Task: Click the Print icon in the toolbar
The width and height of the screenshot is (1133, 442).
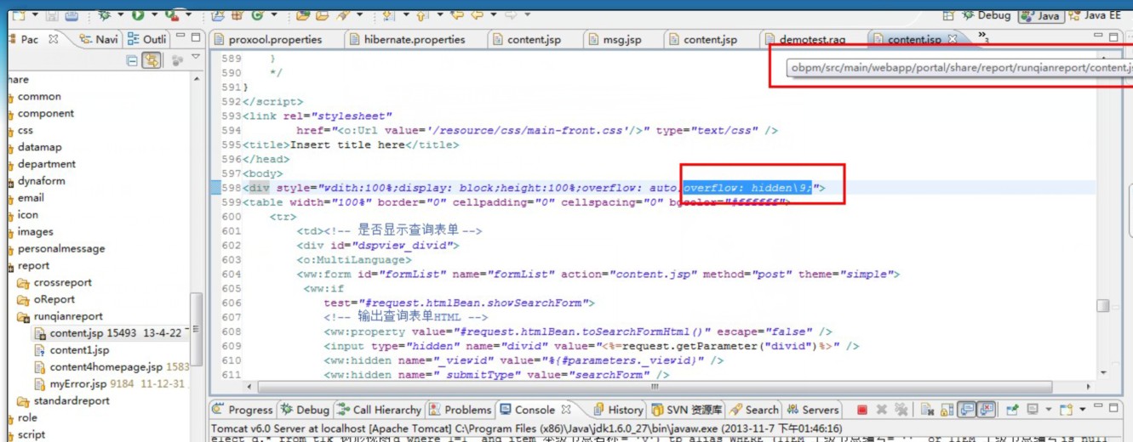Action: pyautogui.click(x=72, y=15)
